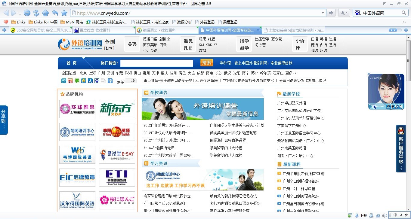Click the browser Back arrow button
This screenshot has height=219, width=411.
tap(6, 13)
